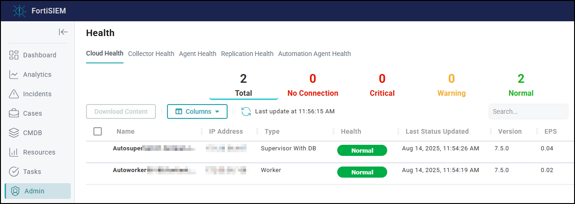Click the Resources bar chart icon

click(14, 152)
